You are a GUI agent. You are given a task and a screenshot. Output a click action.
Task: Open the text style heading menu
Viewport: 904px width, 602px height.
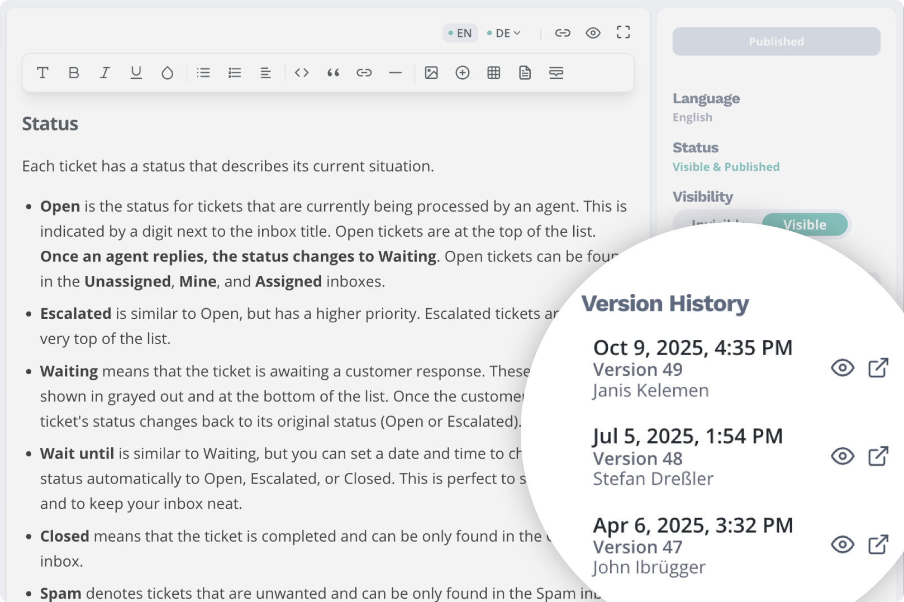click(x=42, y=73)
